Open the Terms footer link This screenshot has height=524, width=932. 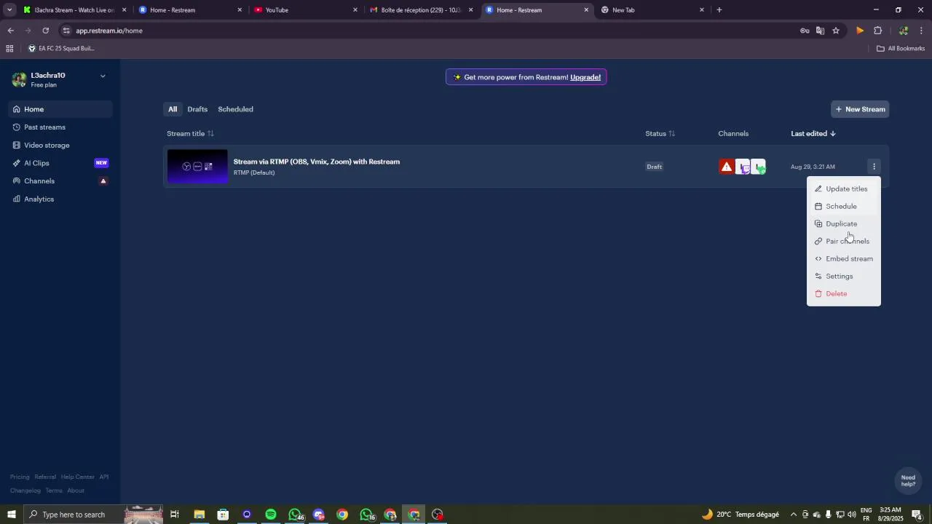(x=54, y=491)
